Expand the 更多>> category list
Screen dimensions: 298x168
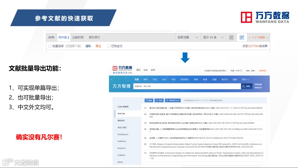pos(245,79)
